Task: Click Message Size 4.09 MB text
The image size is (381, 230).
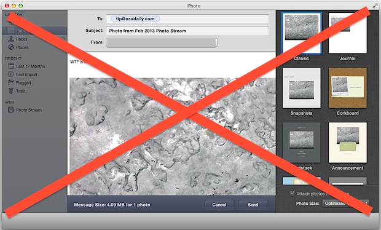Action: (112, 205)
